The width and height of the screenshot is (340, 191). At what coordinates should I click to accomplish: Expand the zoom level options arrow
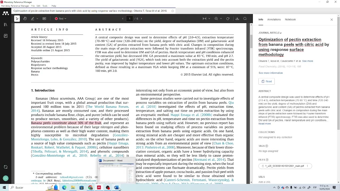(221, 19)
